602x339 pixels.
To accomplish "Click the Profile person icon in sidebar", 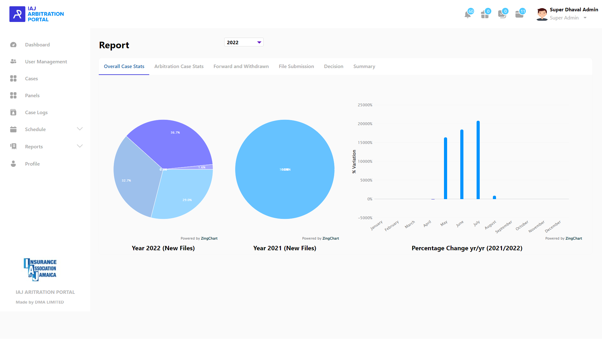I will [x=13, y=164].
